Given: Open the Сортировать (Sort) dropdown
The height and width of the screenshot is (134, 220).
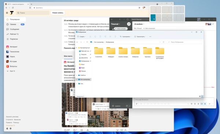Looking at the screenshot, I should [125, 37].
